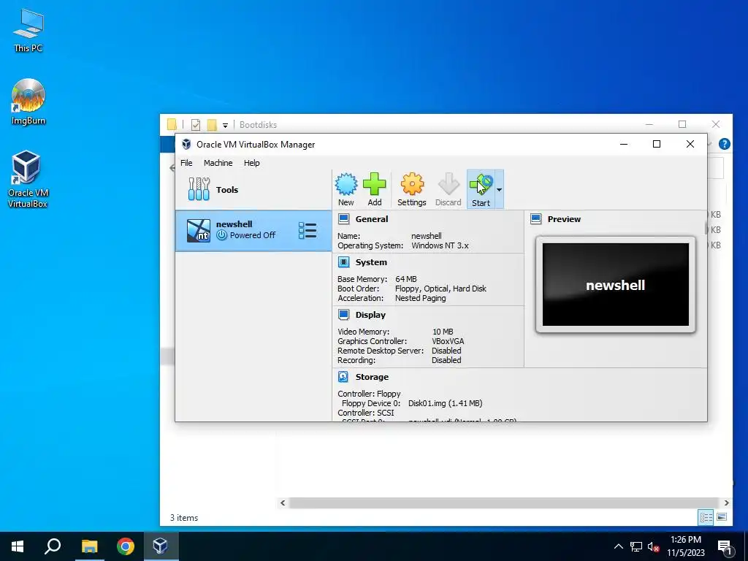Open the notification center icon
This screenshot has height=561, width=748.
click(725, 547)
